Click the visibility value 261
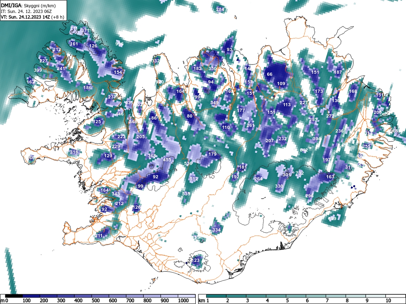 (x=251, y=125)
